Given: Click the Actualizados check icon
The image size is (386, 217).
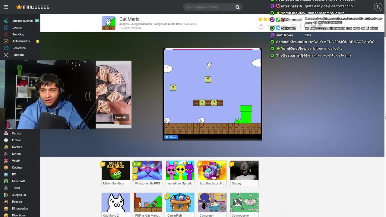Looking at the screenshot, I should [6, 41].
